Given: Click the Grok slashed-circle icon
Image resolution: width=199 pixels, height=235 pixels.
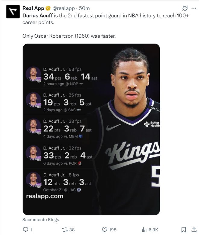Looking at the screenshot, I should [x=185, y=8].
